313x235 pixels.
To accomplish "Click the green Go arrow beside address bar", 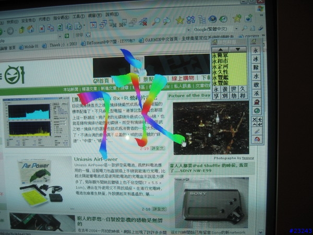I will tap(67, 36).
